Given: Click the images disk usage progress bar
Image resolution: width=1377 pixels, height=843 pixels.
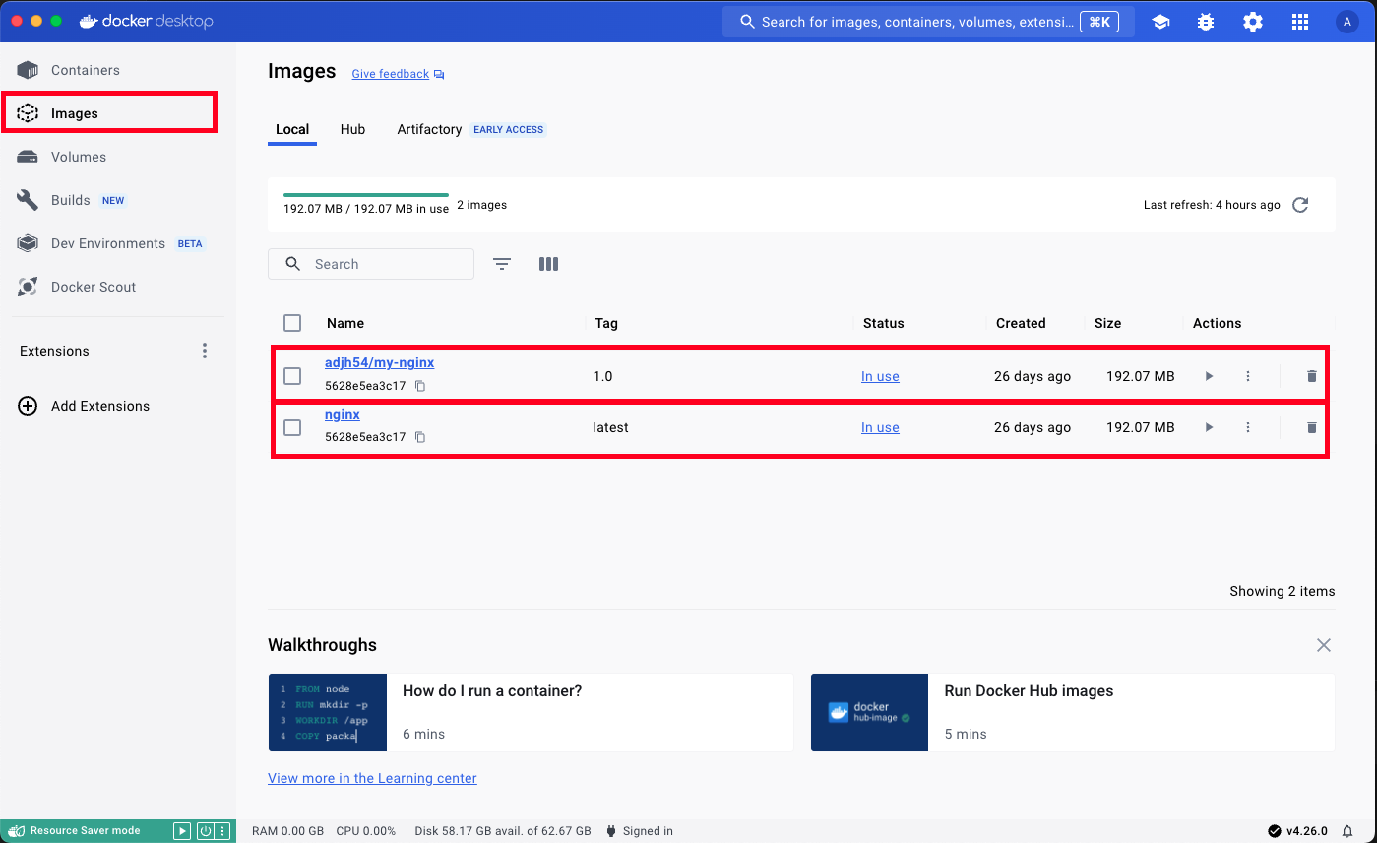Looking at the screenshot, I should point(366,195).
